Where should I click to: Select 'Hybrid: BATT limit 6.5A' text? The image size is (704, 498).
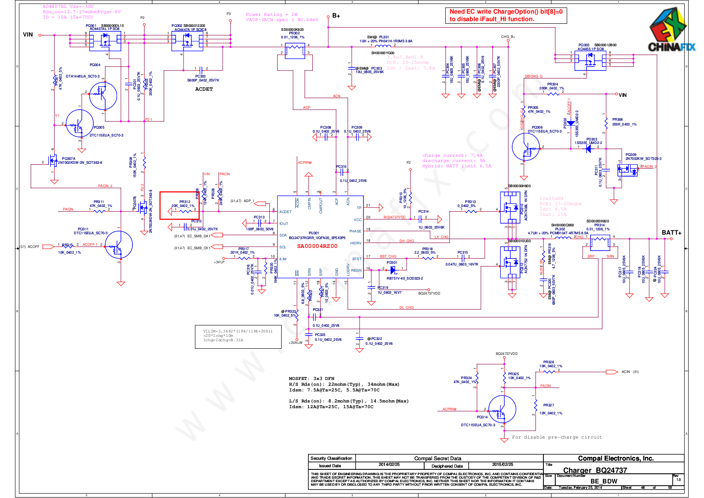pos(457,166)
